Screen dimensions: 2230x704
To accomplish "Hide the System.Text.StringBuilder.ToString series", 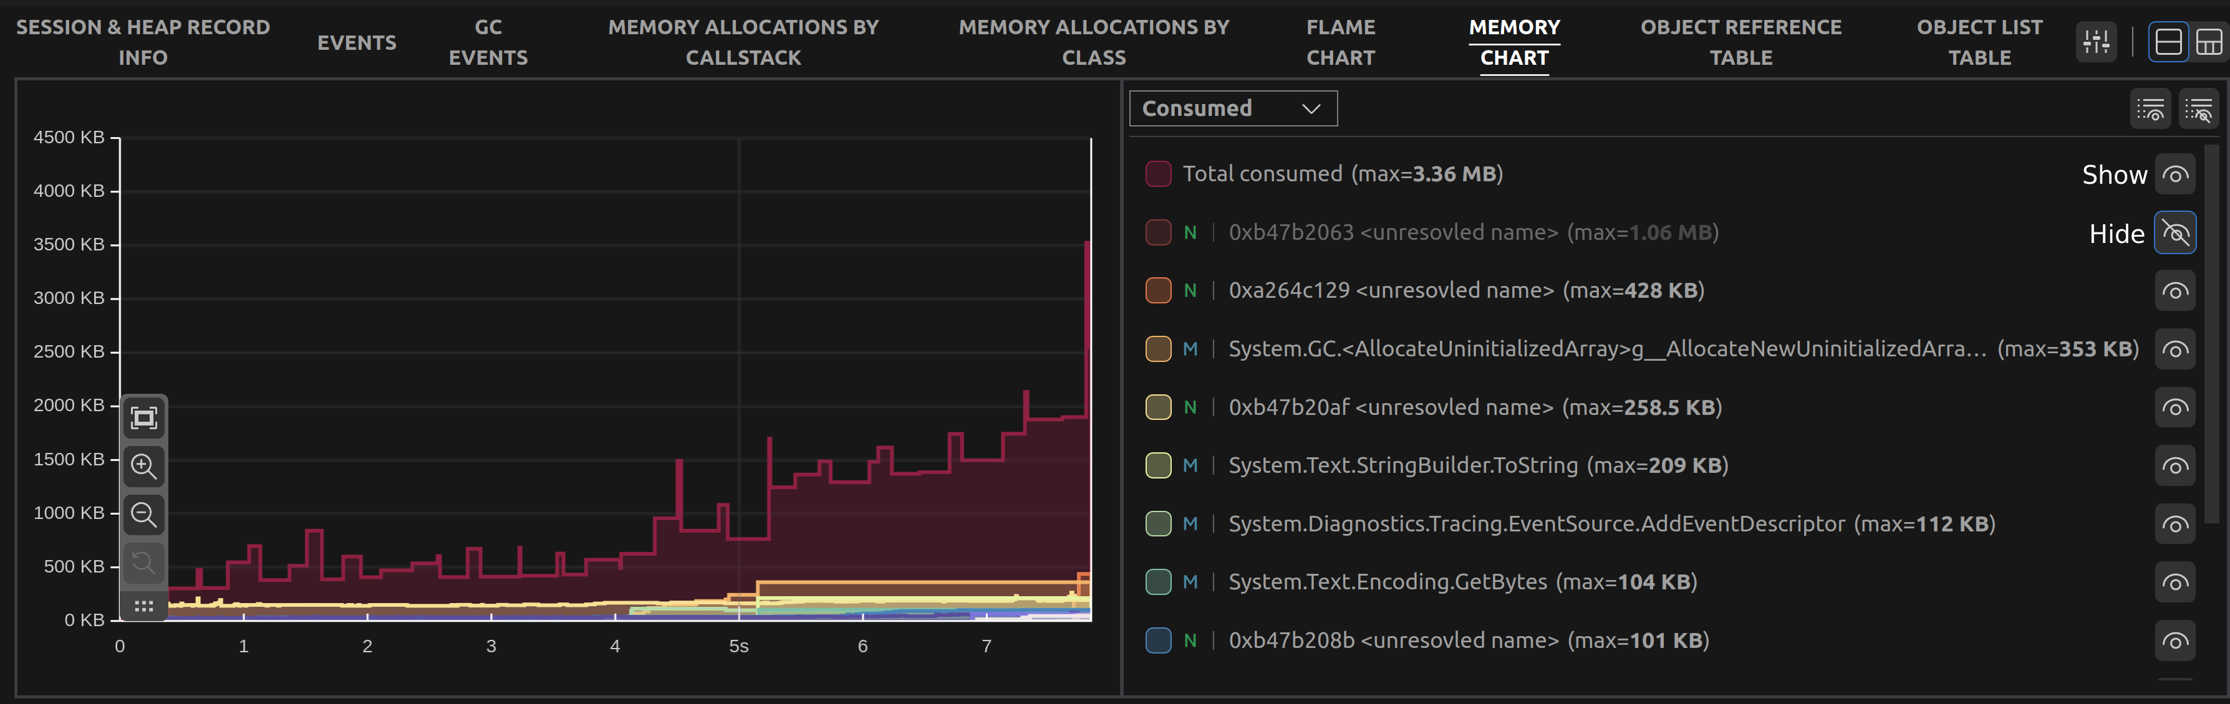I will click(x=2174, y=466).
